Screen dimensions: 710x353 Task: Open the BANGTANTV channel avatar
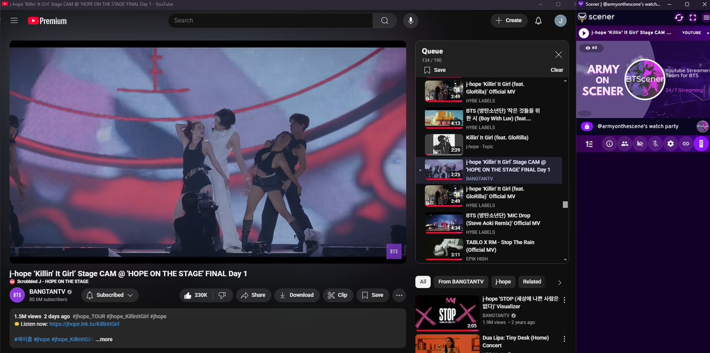click(17, 295)
